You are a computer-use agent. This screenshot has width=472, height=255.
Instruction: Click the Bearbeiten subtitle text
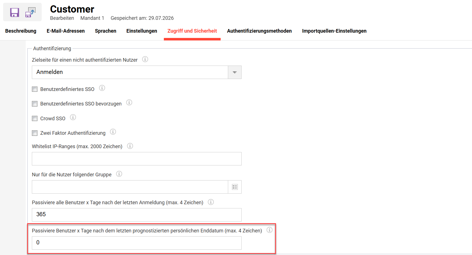point(62,18)
